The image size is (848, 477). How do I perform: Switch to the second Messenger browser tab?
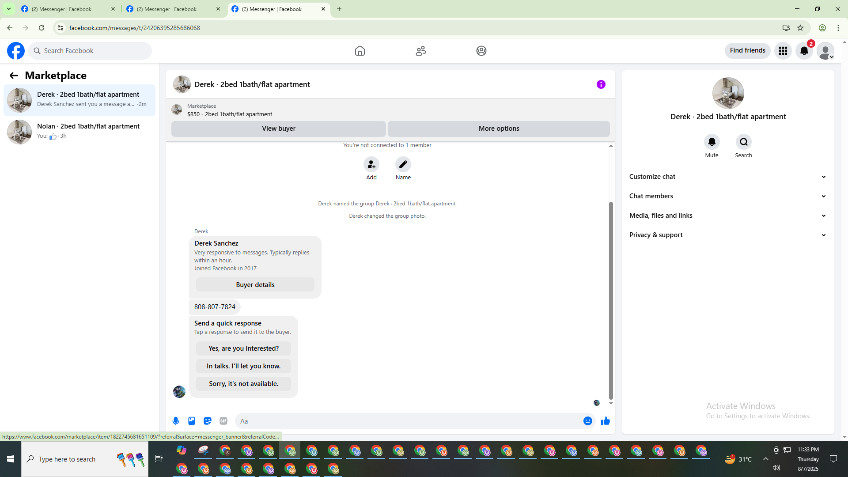pyautogui.click(x=167, y=9)
